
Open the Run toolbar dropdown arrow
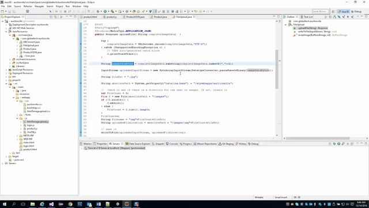click(108, 12)
